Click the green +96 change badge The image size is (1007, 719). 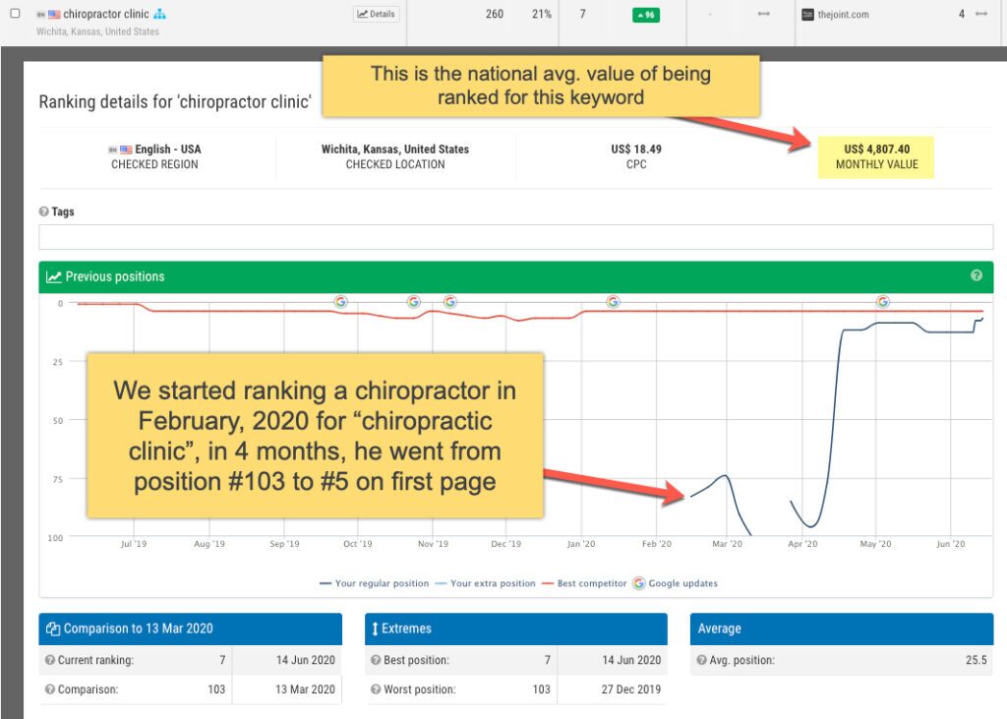[x=646, y=15]
